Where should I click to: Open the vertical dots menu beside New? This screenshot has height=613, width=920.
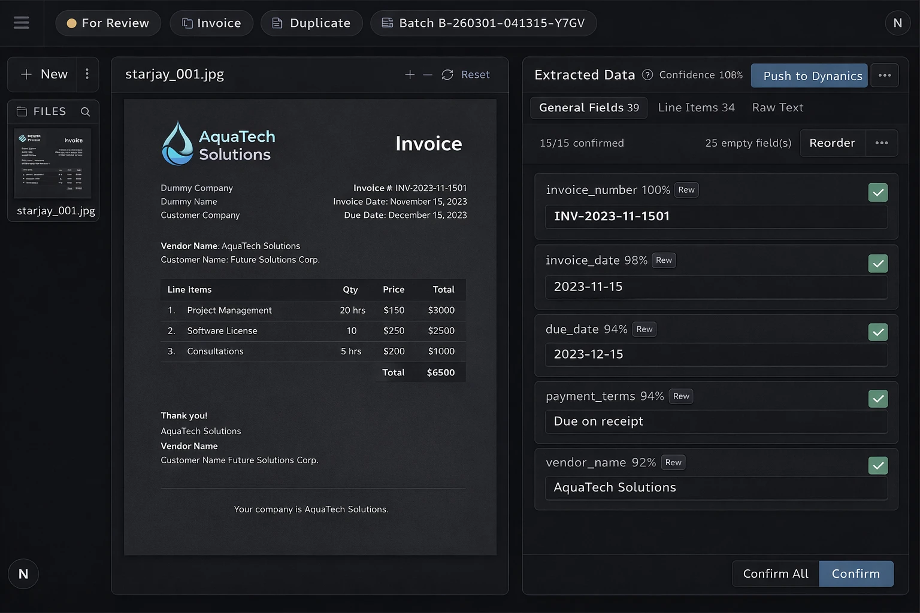coord(87,74)
